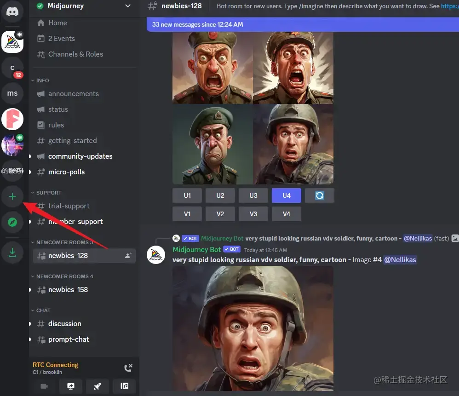The image size is (459, 396).
Task: Click the @Nellikas mention in Image #4 message
Action: (x=400, y=259)
